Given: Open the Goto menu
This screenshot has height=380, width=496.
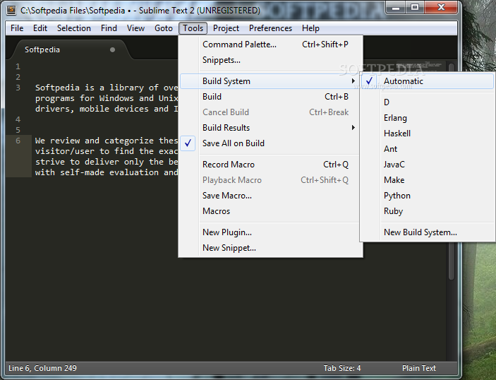Looking at the screenshot, I should [164, 28].
